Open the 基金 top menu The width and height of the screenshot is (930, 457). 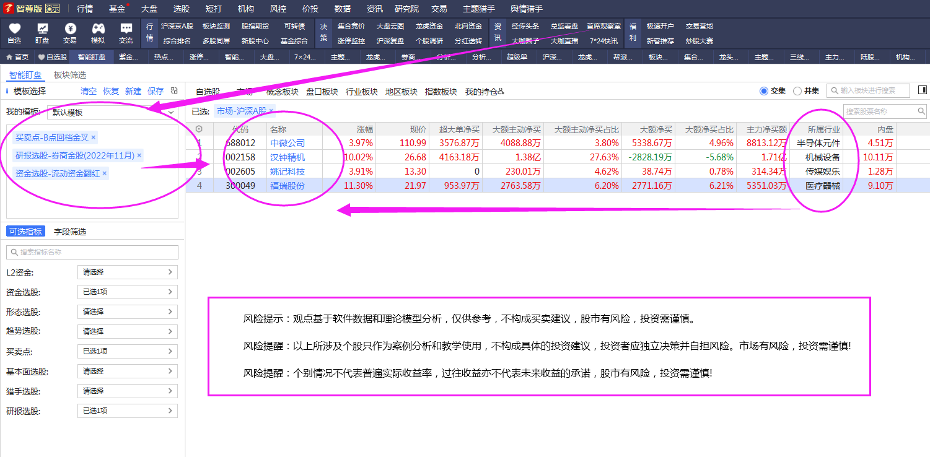(117, 9)
